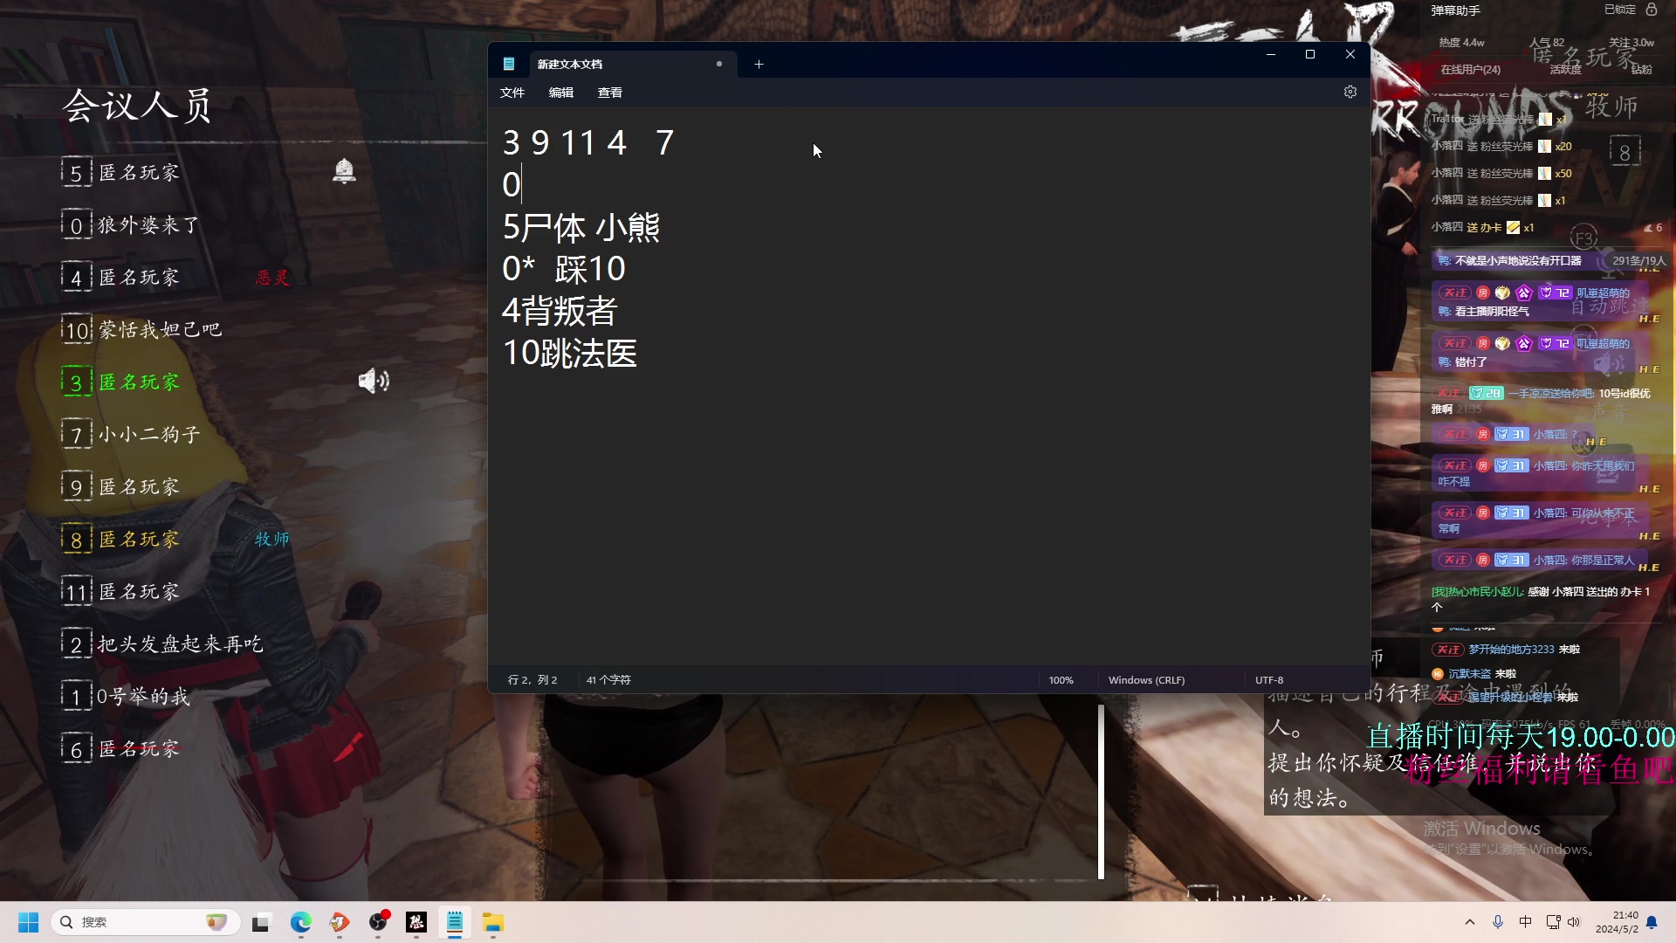This screenshot has width=1676, height=943.
Task: Close the 新建文本文档 tab via the unsaved-changes dot
Action: click(719, 64)
